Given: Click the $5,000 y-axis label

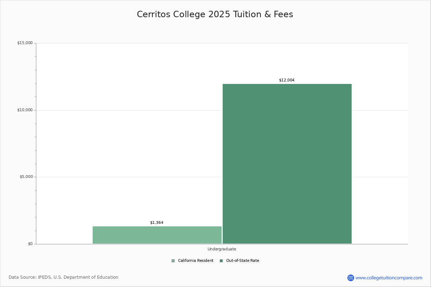Looking at the screenshot, I should pos(26,177).
